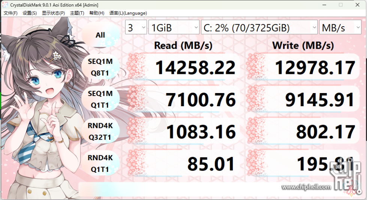Open the 主题(T) menu
Image resolution: width=367 pixels, height=200 pixels.
77,13
